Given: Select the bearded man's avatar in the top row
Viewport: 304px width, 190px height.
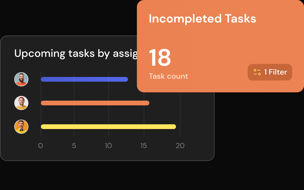Looking at the screenshot, I should point(21,79).
